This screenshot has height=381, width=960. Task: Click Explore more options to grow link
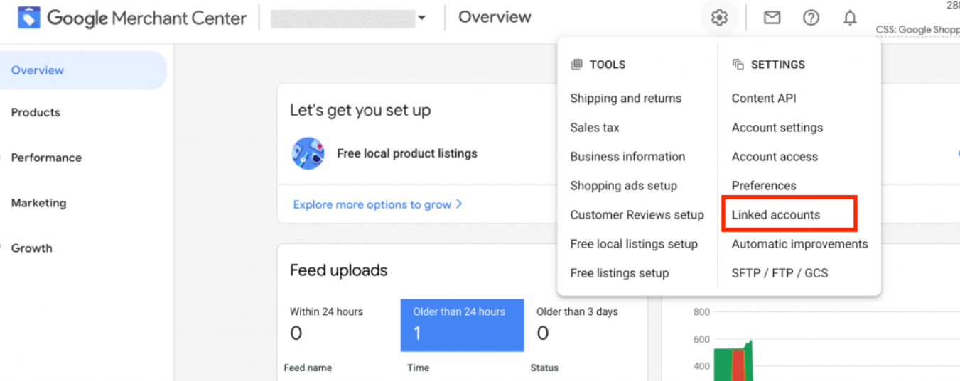[378, 204]
